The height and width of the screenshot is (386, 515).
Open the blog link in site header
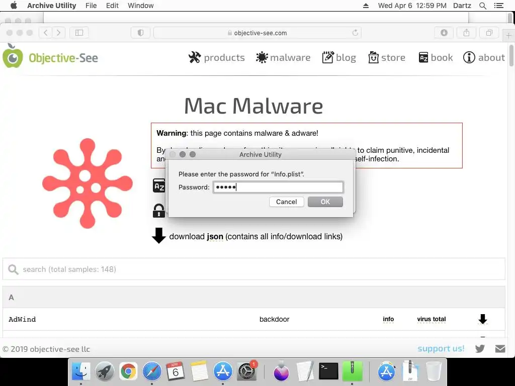(339, 57)
